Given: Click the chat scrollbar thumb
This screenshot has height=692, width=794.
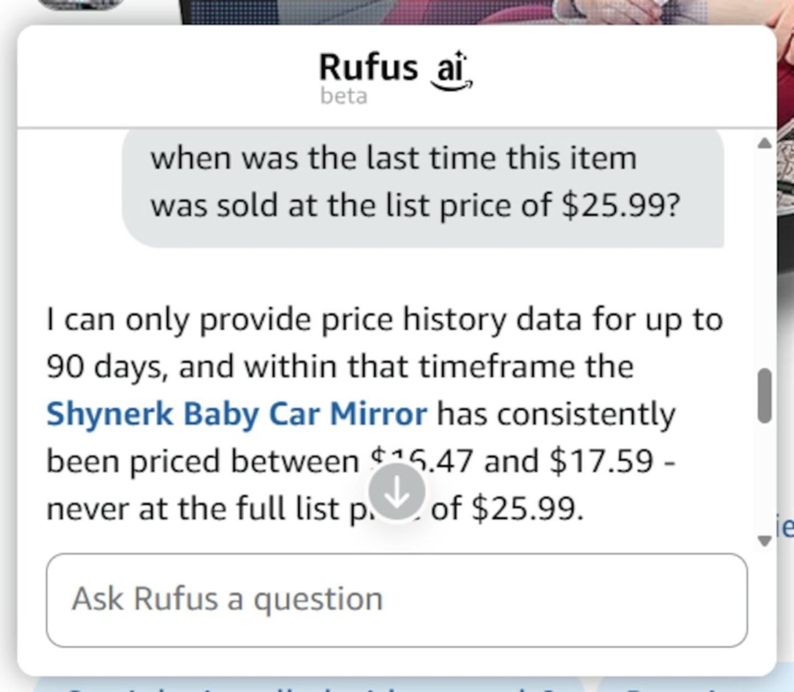Looking at the screenshot, I should (764, 395).
